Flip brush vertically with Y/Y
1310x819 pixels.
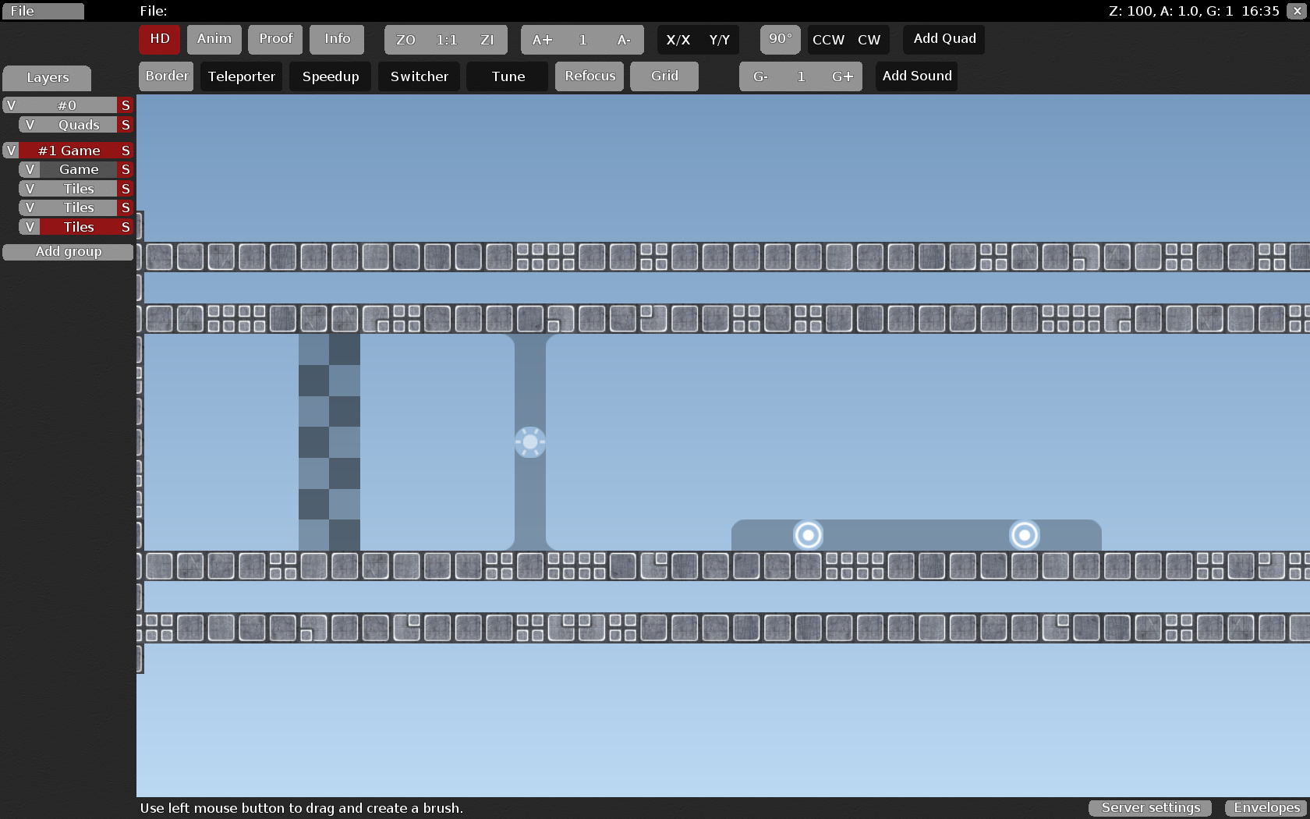(x=719, y=39)
